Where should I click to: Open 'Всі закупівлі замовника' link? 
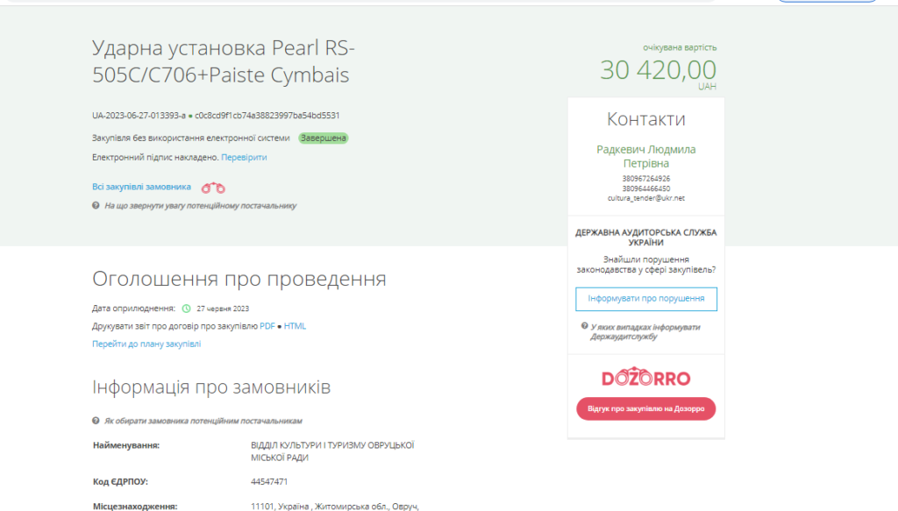(141, 187)
